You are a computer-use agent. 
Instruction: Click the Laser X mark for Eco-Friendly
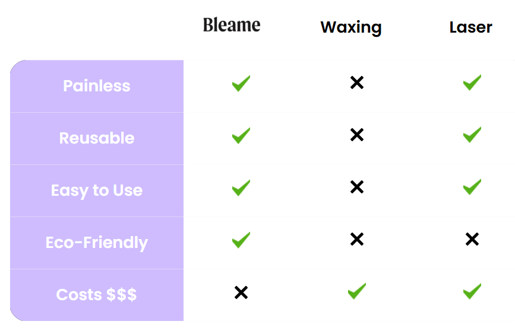pyautogui.click(x=472, y=239)
